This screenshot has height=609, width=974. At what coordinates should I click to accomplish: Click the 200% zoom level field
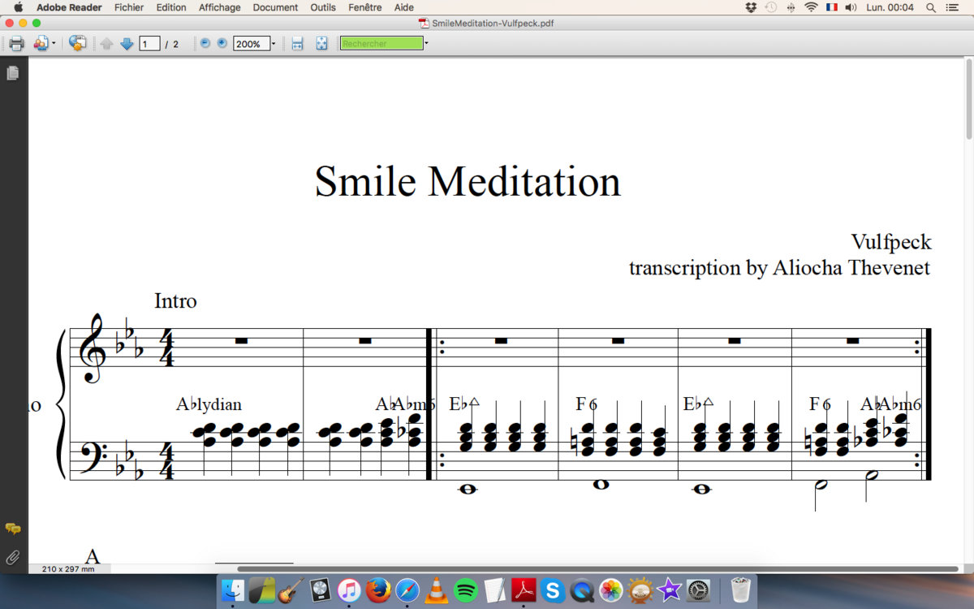pyautogui.click(x=251, y=44)
